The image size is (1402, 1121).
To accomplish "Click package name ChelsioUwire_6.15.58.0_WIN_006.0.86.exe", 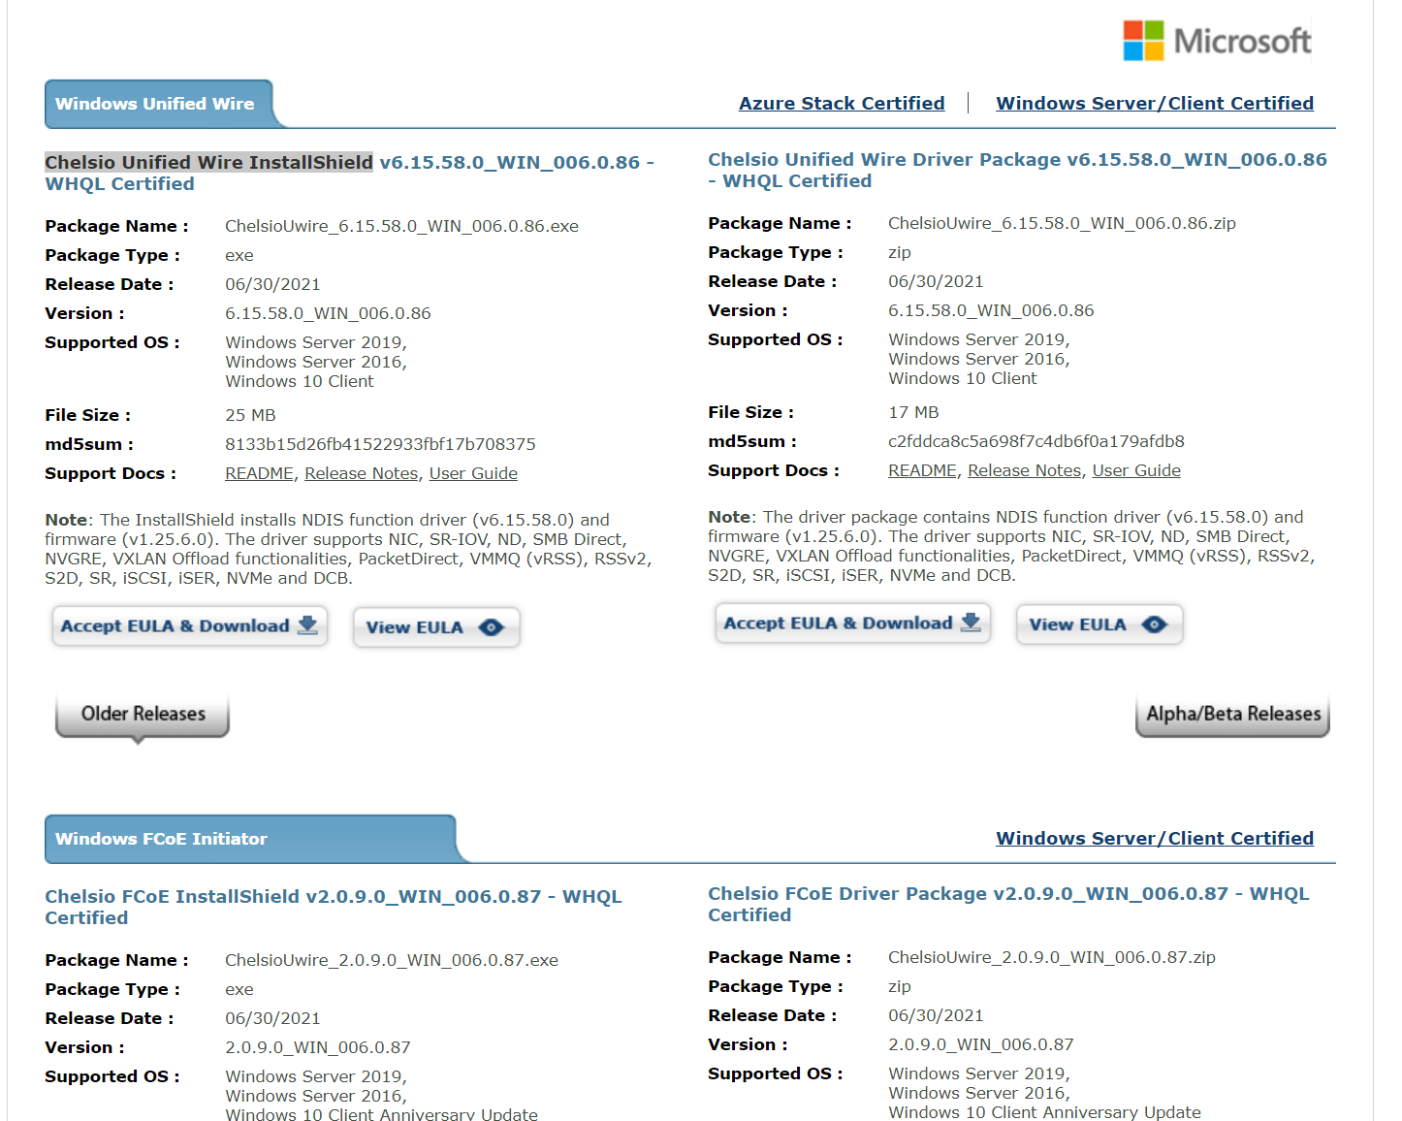I will (401, 226).
